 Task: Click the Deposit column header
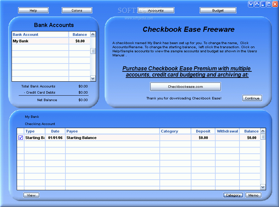(203, 131)
